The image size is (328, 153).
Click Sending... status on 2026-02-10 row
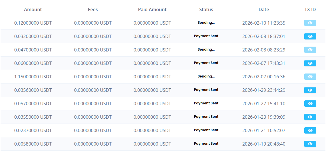click(206, 23)
